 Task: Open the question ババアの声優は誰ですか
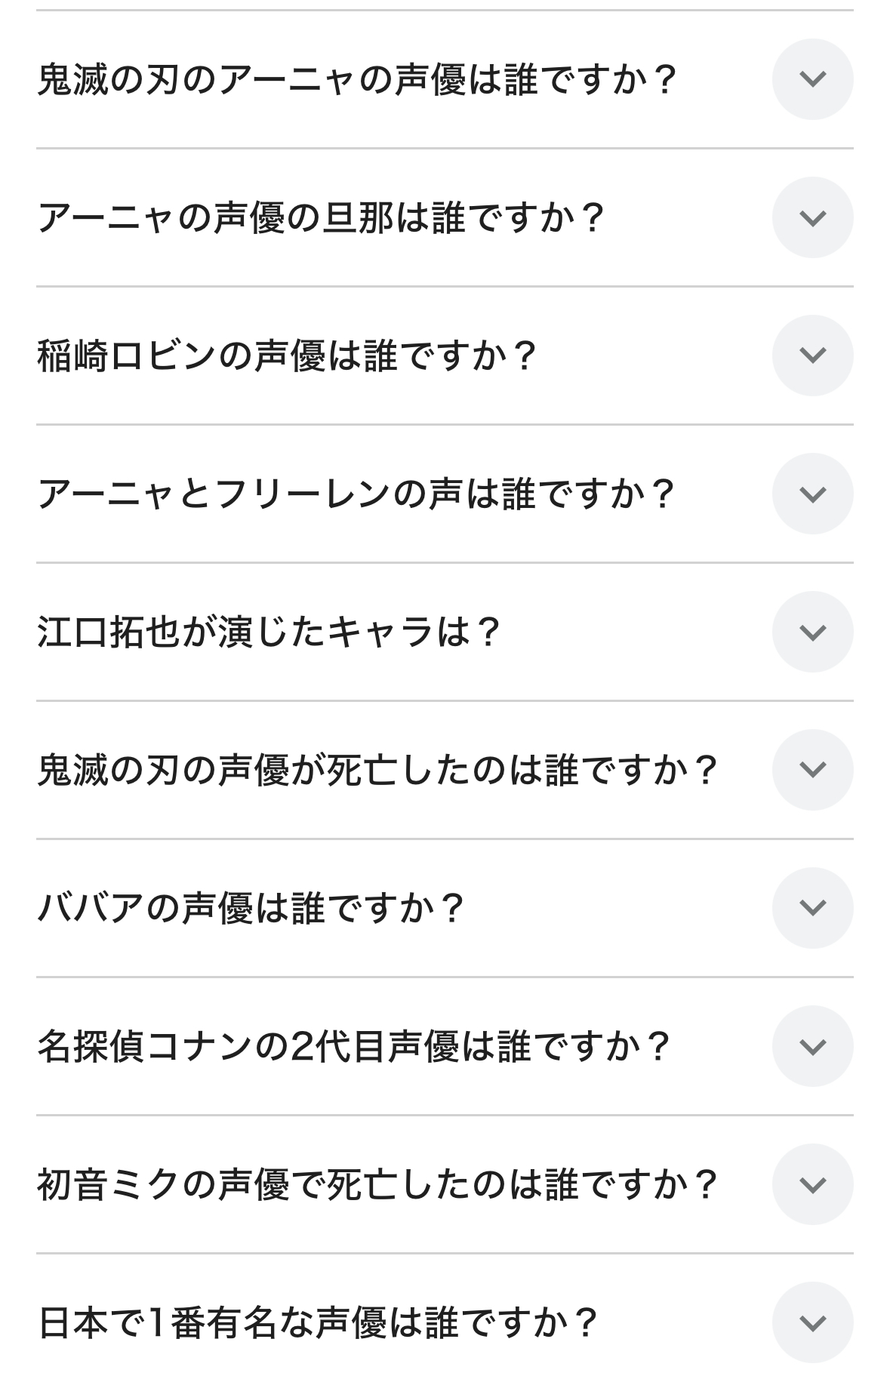251,908
